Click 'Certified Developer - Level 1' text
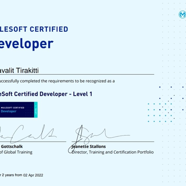Screen dimensions: 186x186 tap(53, 94)
